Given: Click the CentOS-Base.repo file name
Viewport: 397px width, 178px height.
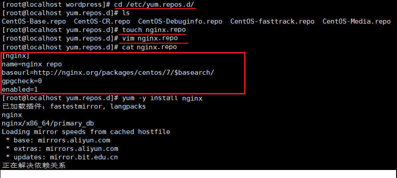Looking at the screenshot, I should pyautogui.click(x=34, y=21).
